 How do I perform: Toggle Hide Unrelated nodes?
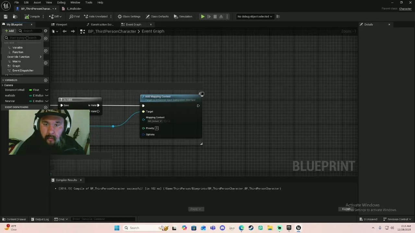coord(96,17)
